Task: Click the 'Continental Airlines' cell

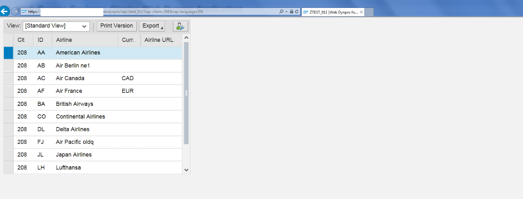Action: pyautogui.click(x=85, y=117)
